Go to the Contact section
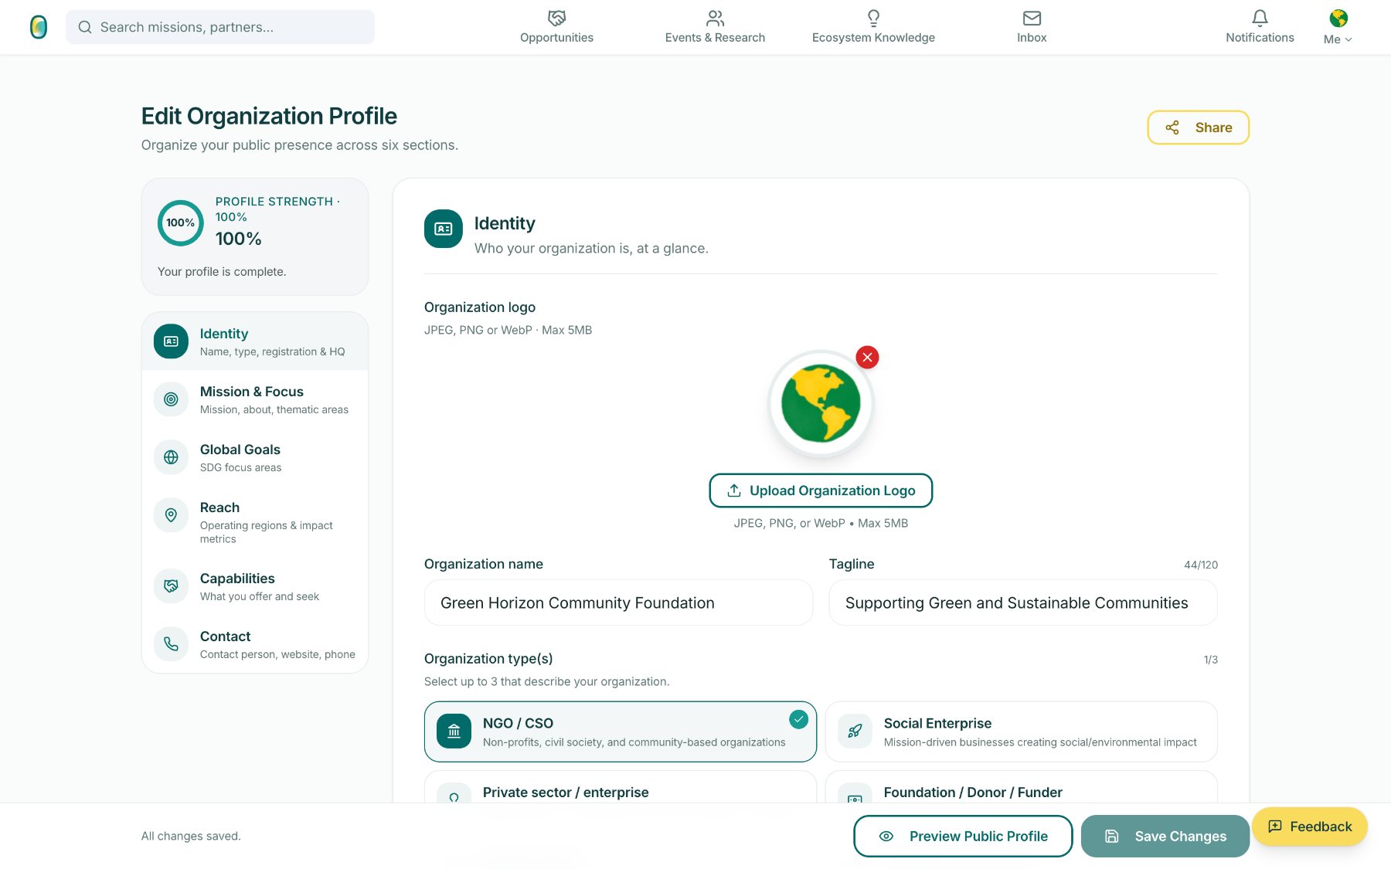The width and height of the screenshot is (1391, 869). click(255, 644)
